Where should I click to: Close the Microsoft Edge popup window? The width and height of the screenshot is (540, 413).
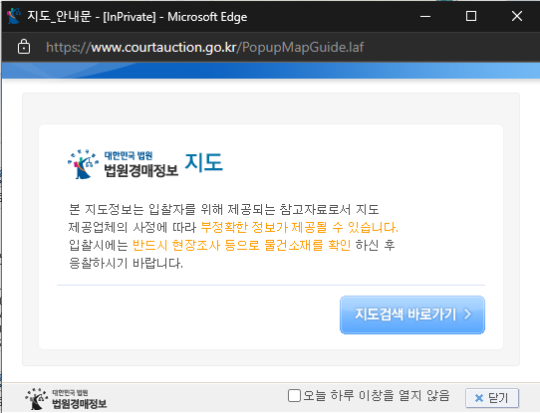pyautogui.click(x=517, y=16)
